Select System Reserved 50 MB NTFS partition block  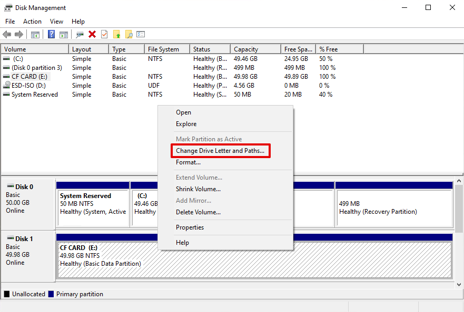pos(93,204)
